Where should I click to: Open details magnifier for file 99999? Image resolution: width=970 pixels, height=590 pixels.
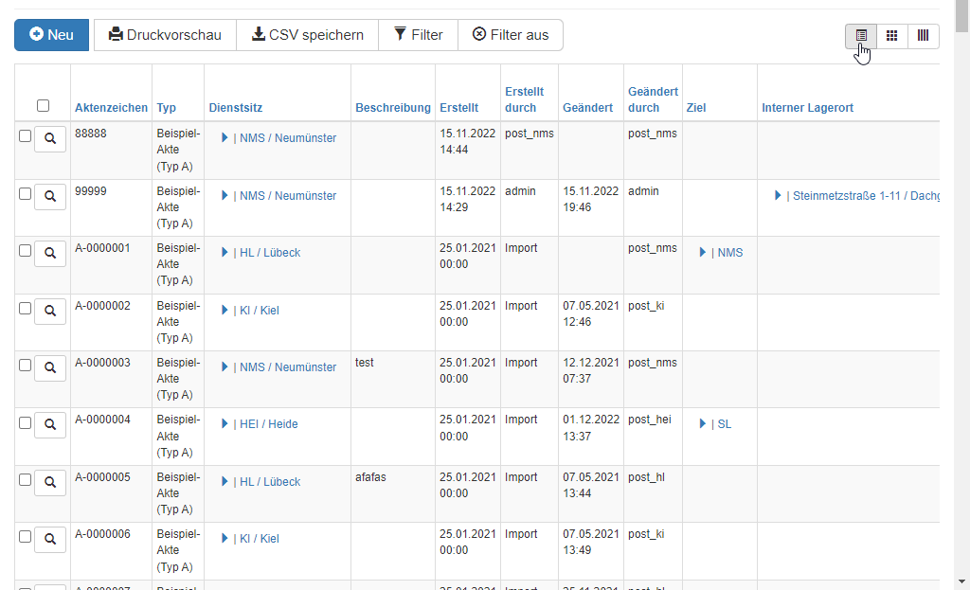pyautogui.click(x=50, y=196)
